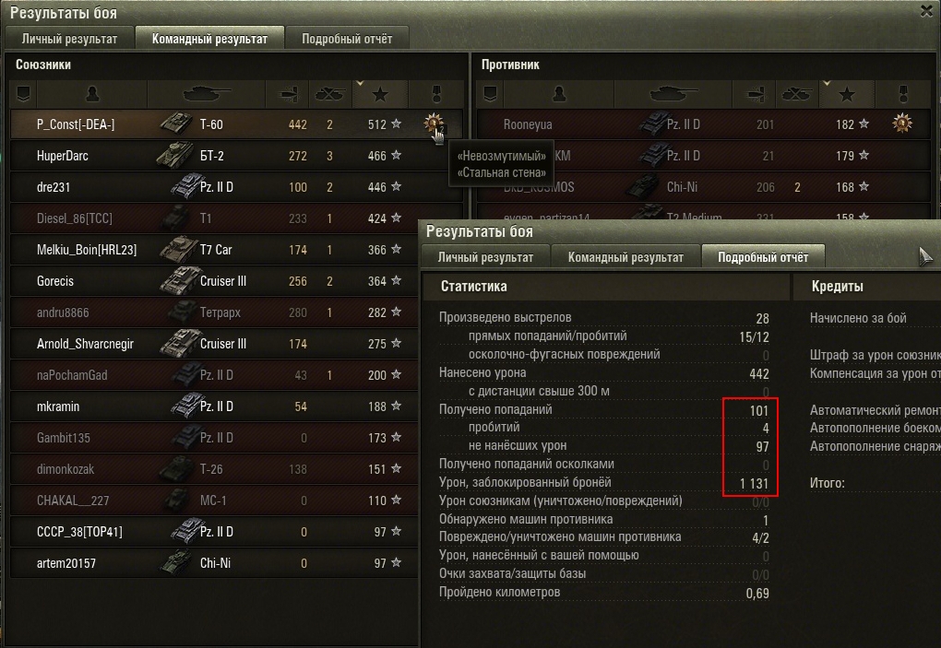
Task: Sort enemies by tank vehicle icon
Action: [x=673, y=94]
